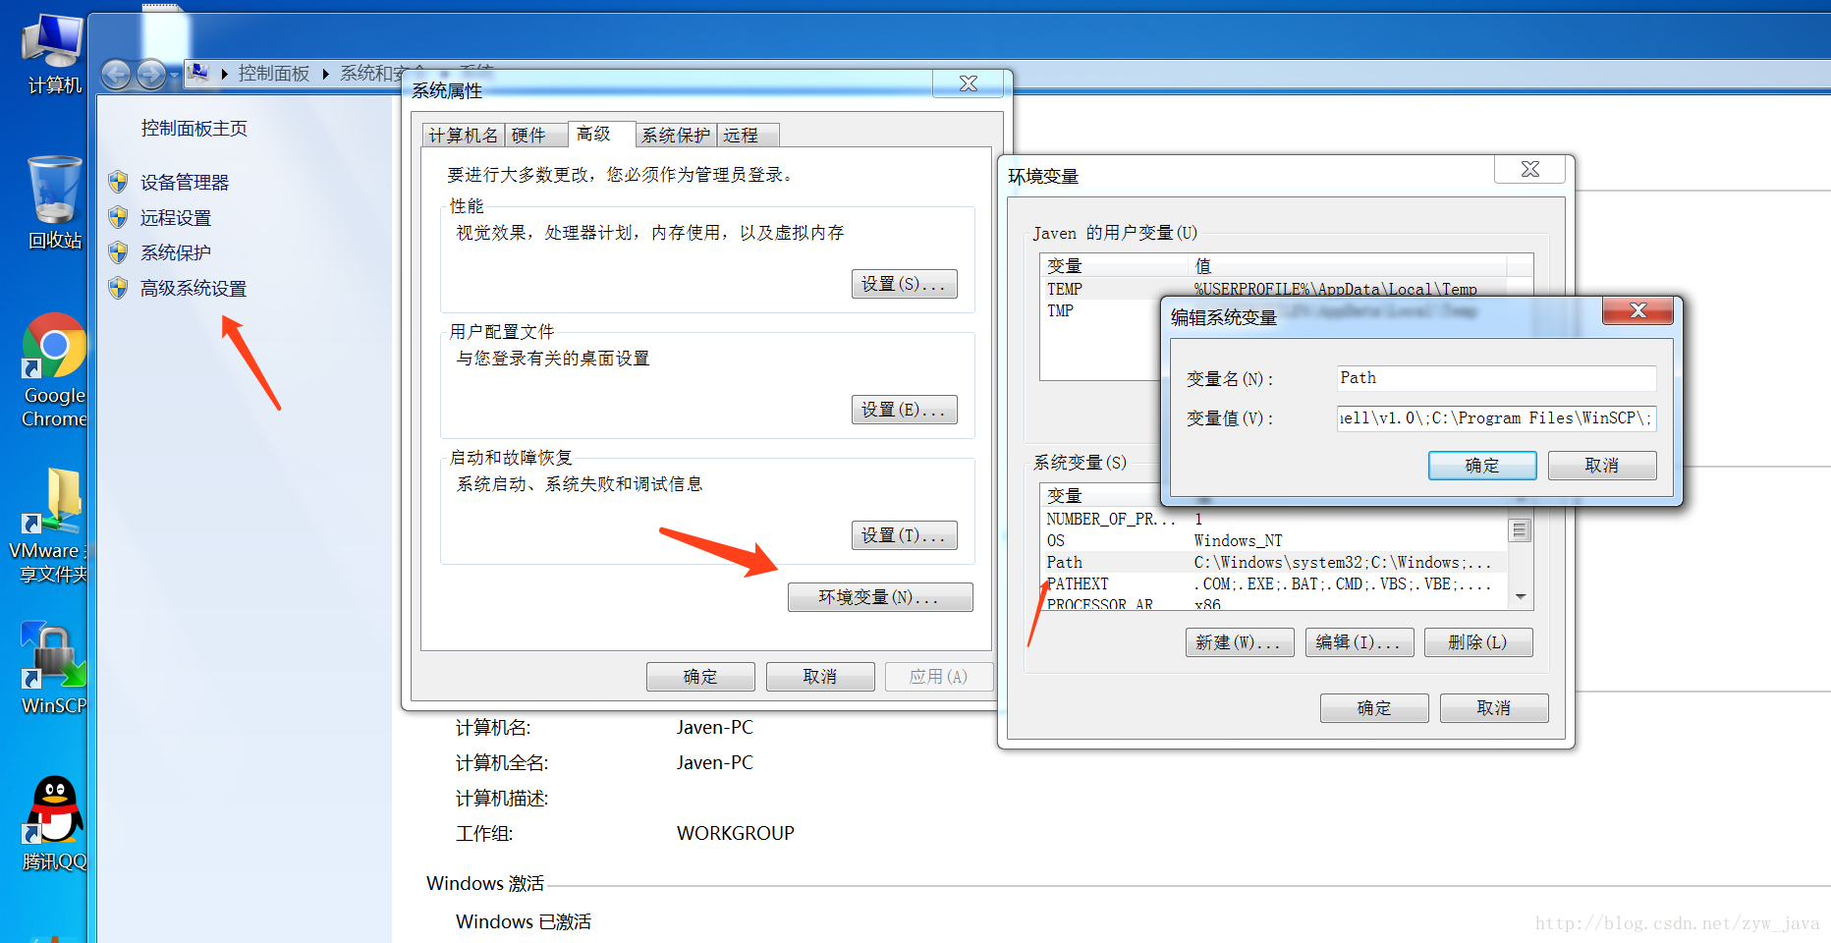Open 远程设置 link
Viewport: 1831px width, 943px height.
point(176,217)
